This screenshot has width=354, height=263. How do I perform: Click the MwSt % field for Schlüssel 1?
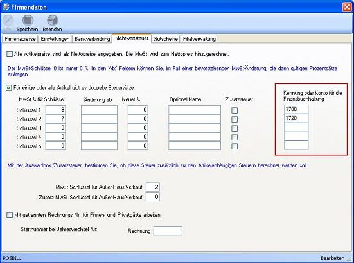[x=55, y=110]
